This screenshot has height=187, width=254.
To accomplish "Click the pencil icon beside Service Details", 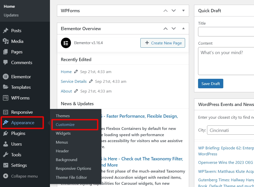I will [91, 81].
